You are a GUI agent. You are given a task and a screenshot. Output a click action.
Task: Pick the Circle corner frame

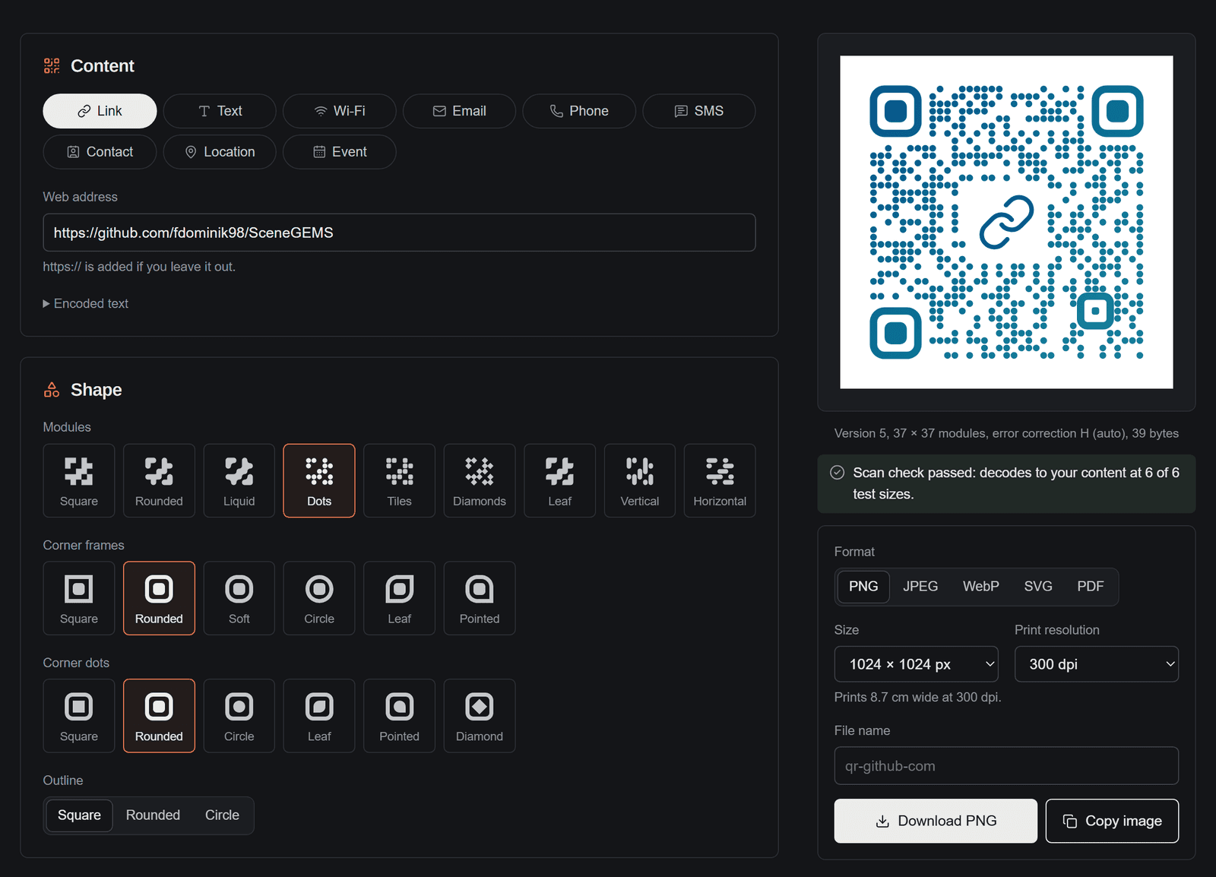[319, 598]
